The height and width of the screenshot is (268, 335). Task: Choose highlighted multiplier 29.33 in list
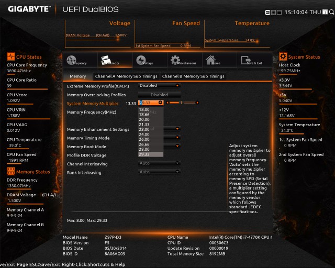(x=151, y=154)
